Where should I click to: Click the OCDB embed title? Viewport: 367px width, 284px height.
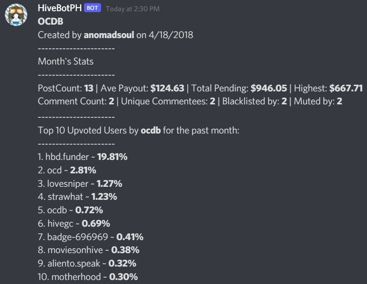click(x=51, y=22)
